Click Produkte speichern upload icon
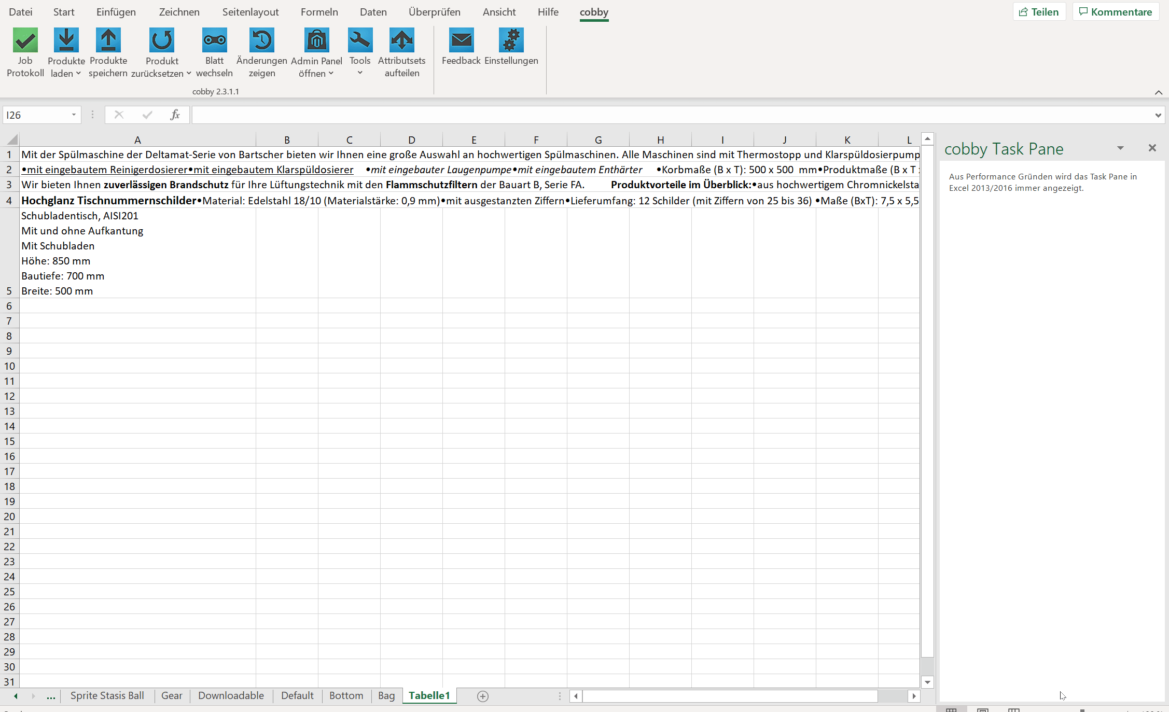 coord(108,40)
